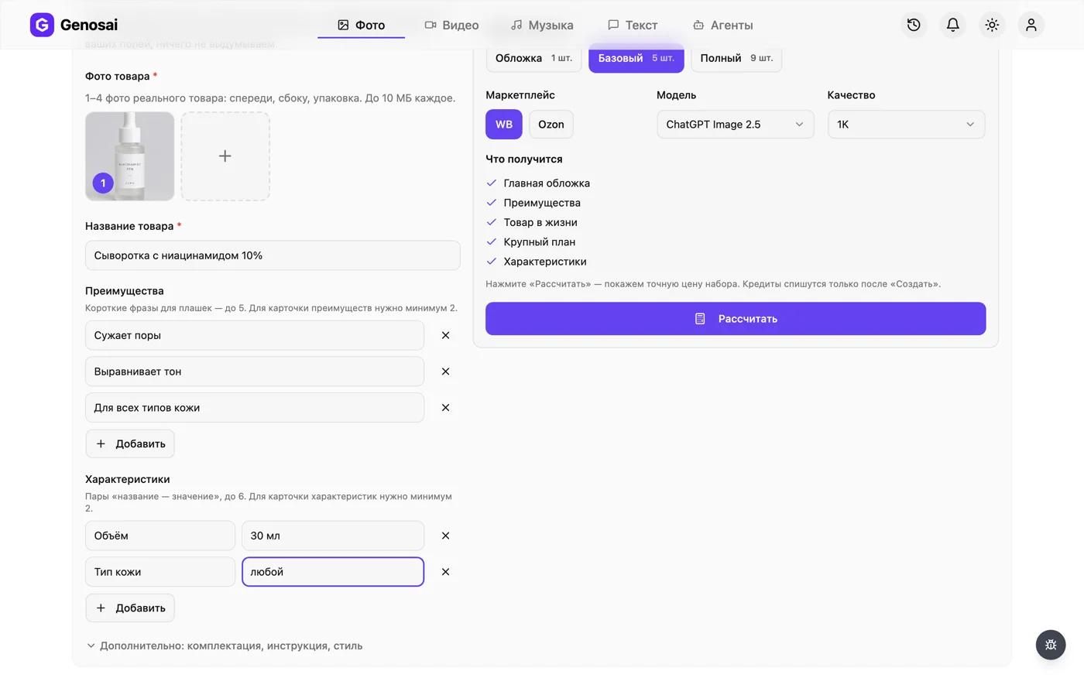Screen dimensions: 1084x678
Task: Click the Название товара input field
Action: click(x=273, y=255)
